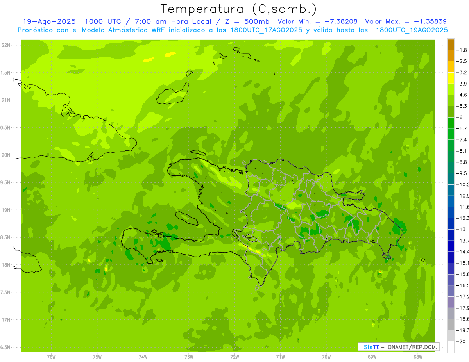Click the "-5.3" colorbar value

(462, 106)
